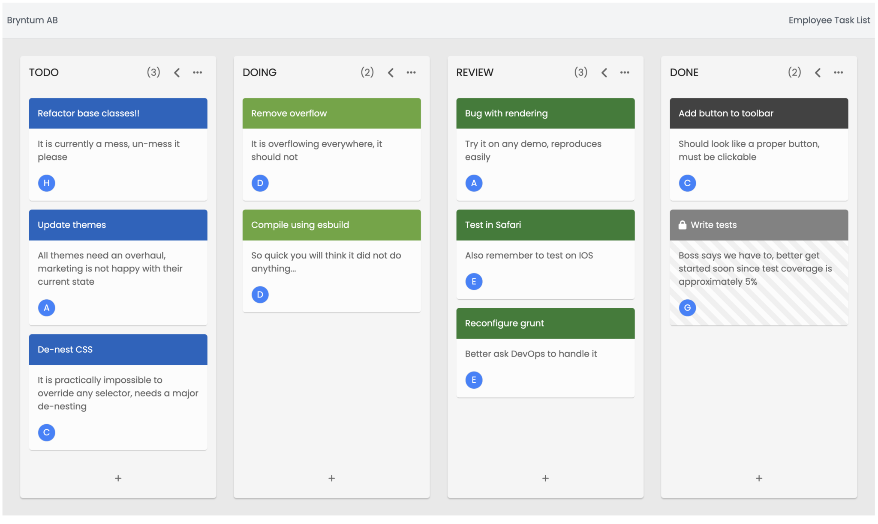Viewport: 878px width, 524px height.
Task: Click the lock icon on Write tests card
Action: [683, 225]
